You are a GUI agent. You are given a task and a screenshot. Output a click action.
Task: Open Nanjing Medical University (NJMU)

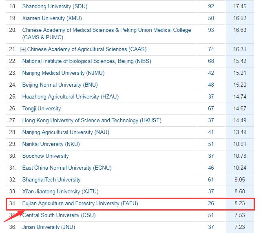coord(60,73)
